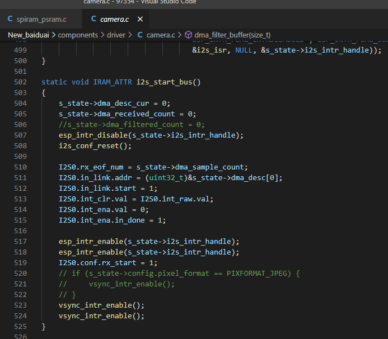Image resolution: width=388 pixels, height=339 pixels.
Task: Click the uint32_t cast on line 511
Action: [166, 178]
